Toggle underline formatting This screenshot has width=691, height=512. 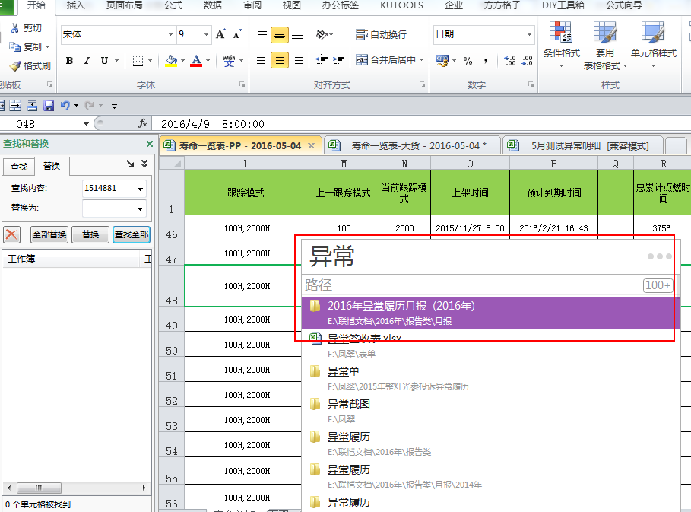(x=104, y=61)
